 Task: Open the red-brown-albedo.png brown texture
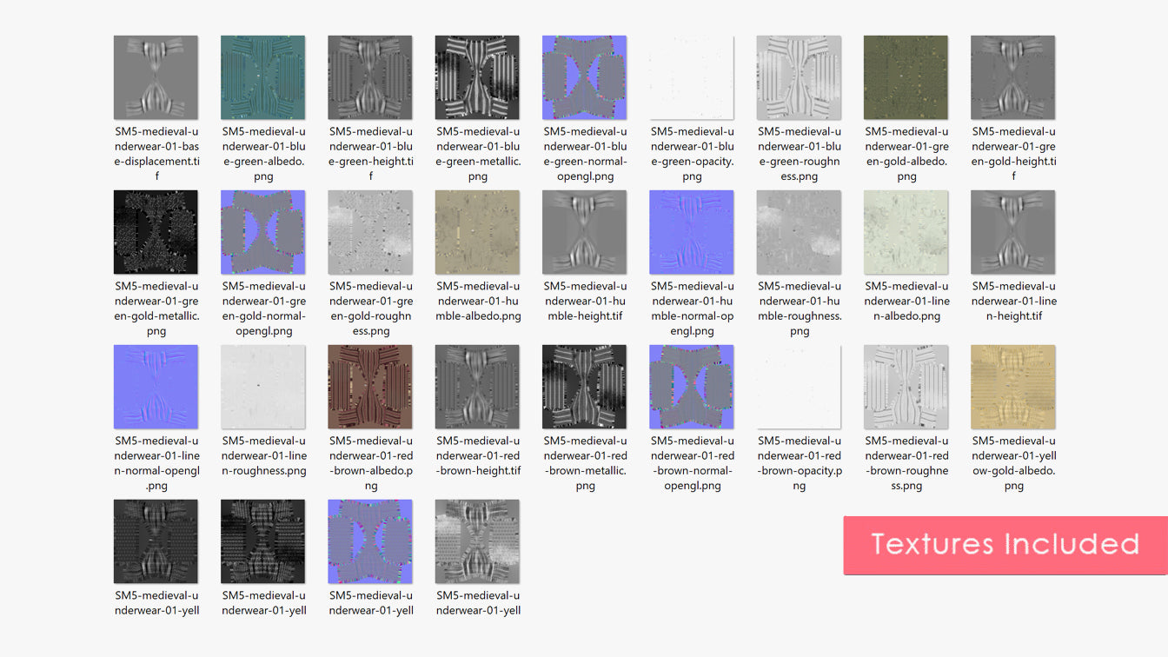coord(370,387)
